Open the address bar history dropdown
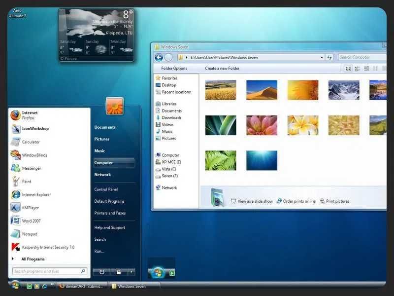The width and height of the screenshot is (394, 296). pos(322,57)
